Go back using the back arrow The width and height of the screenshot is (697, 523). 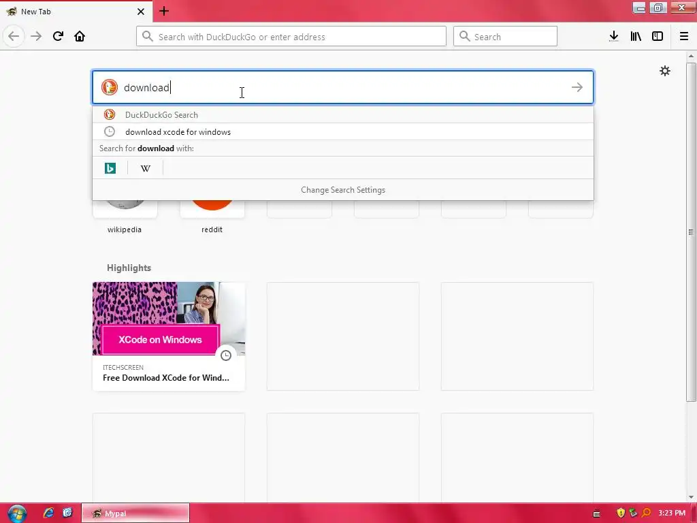click(14, 36)
